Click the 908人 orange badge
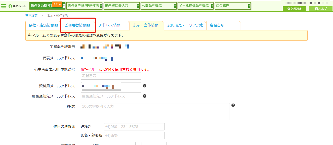333x145 pixels. click(57, 4)
